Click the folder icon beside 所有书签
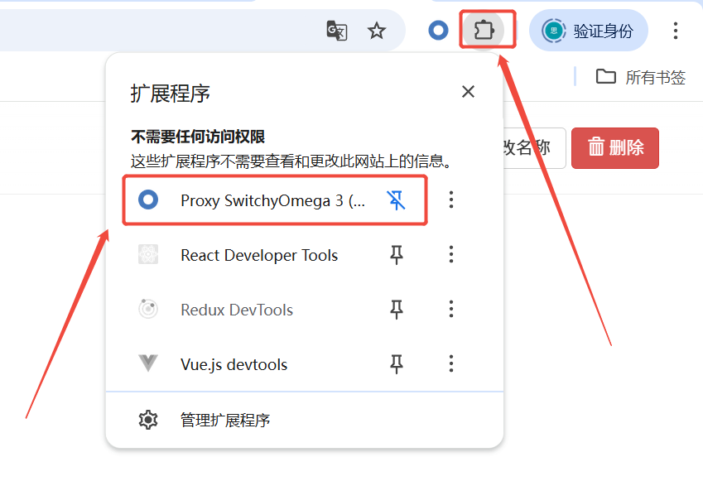Image resolution: width=703 pixels, height=481 pixels. pyautogui.click(x=606, y=77)
